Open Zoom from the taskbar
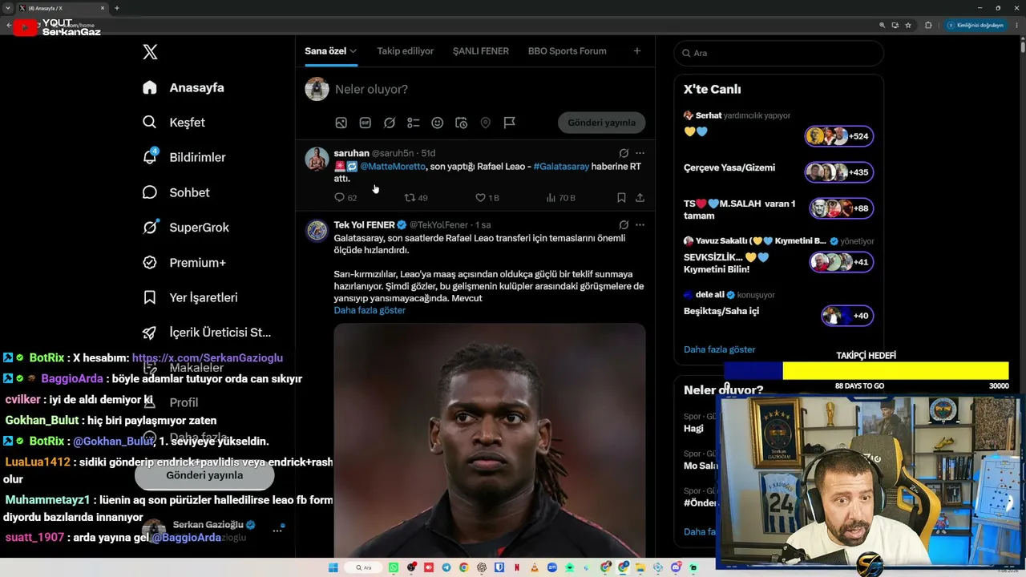1026x577 pixels. pyautogui.click(x=552, y=567)
